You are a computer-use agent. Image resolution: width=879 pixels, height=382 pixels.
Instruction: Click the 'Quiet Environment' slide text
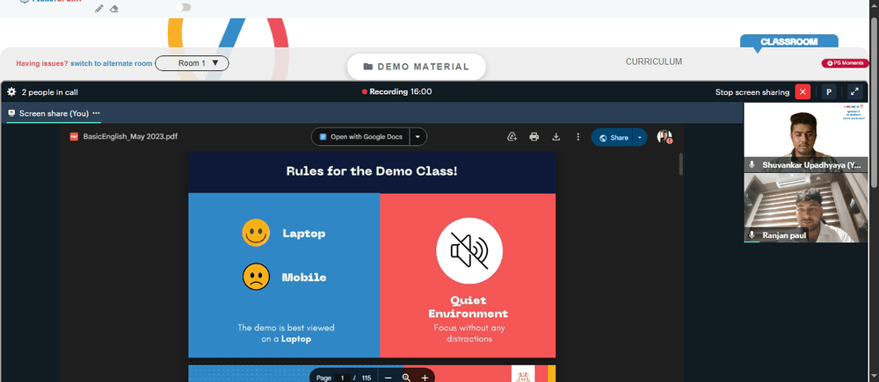pos(469,307)
